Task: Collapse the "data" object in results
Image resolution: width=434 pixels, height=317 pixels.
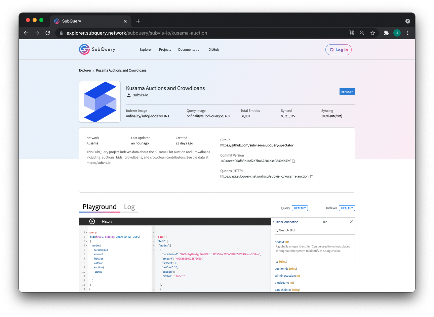Action: 153,237
